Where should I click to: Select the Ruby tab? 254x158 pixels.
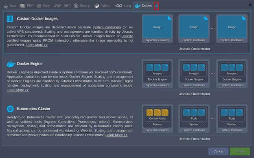[x=44, y=6]
